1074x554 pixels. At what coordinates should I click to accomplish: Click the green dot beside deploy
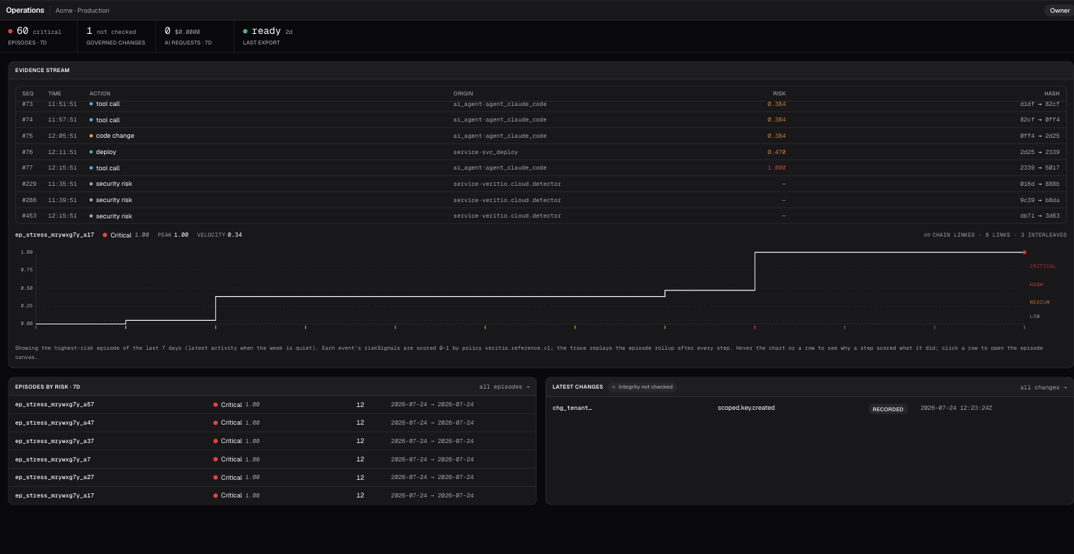click(x=91, y=152)
